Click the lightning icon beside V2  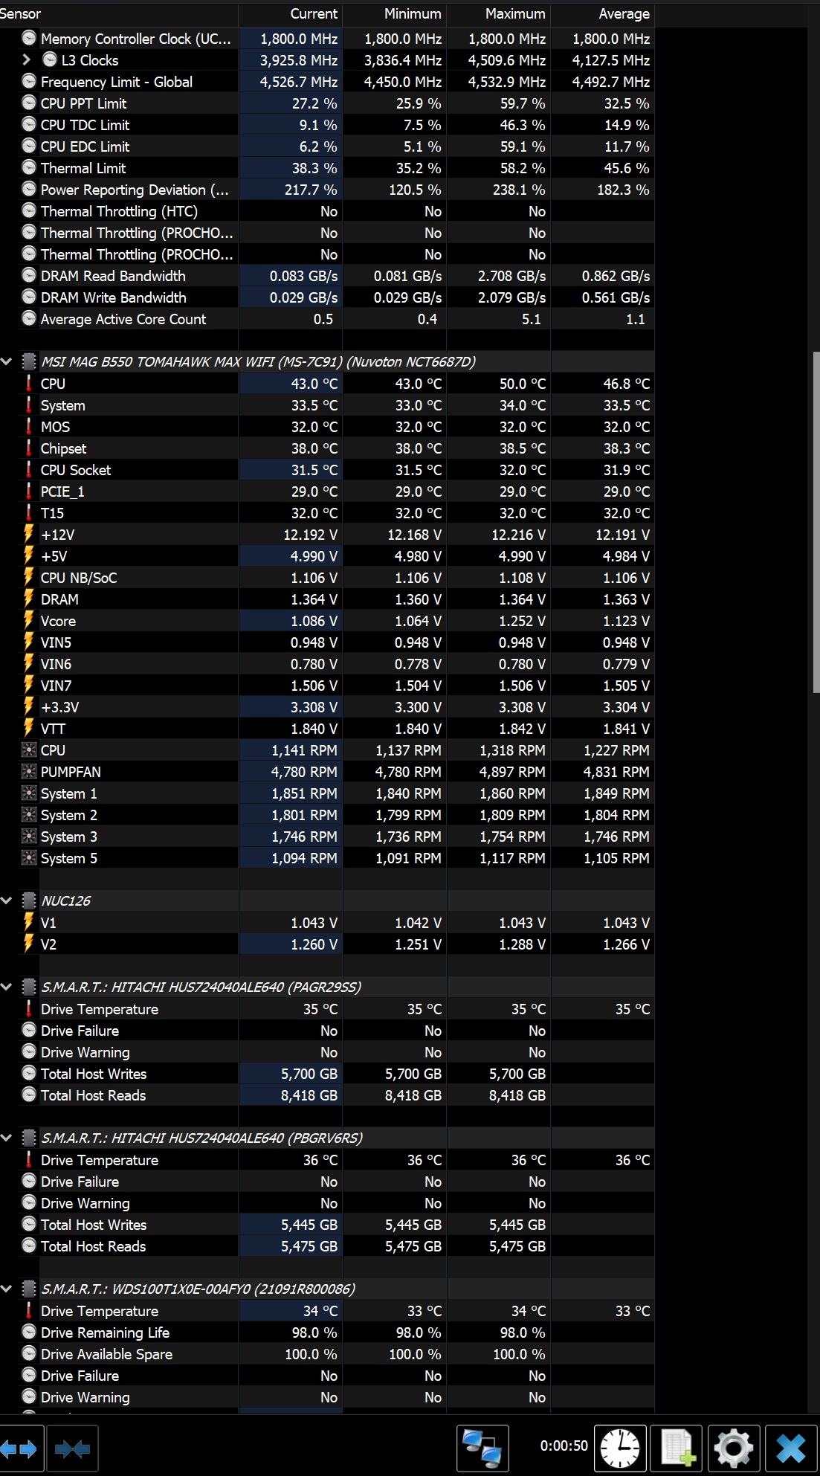(x=29, y=944)
